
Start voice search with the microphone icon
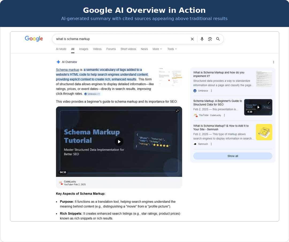202,39
